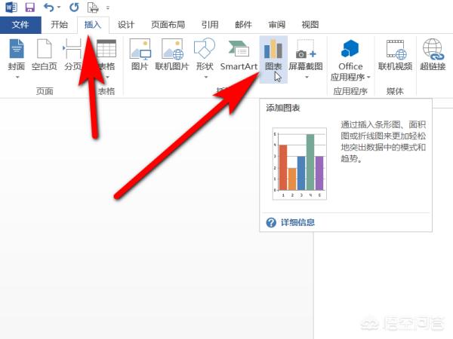The width and height of the screenshot is (453, 339).
Task: Click the blue question mark help icon
Action: click(271, 222)
